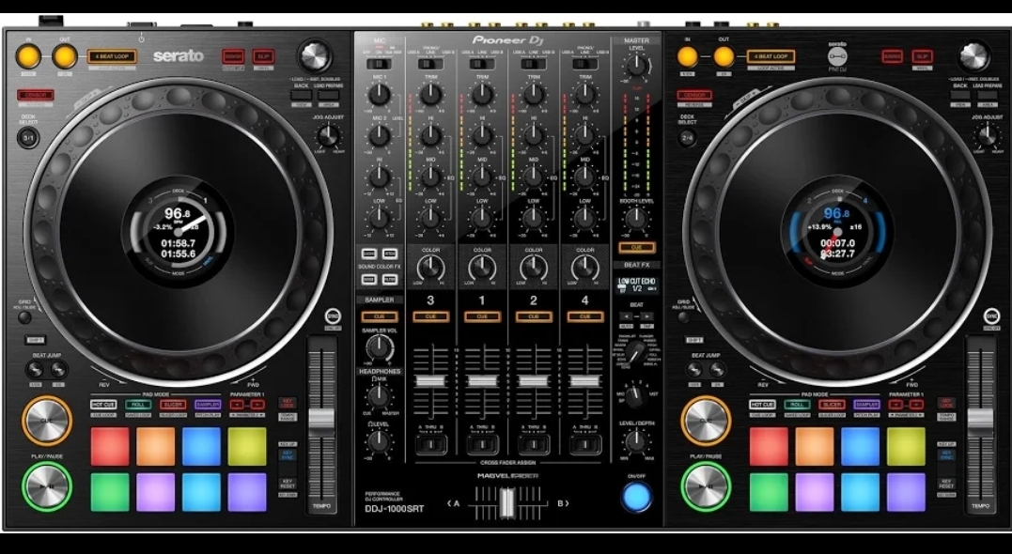Screen dimensions: 1012x554
Task: Select HOT CUE pad mode on left deck
Action: 103,405
